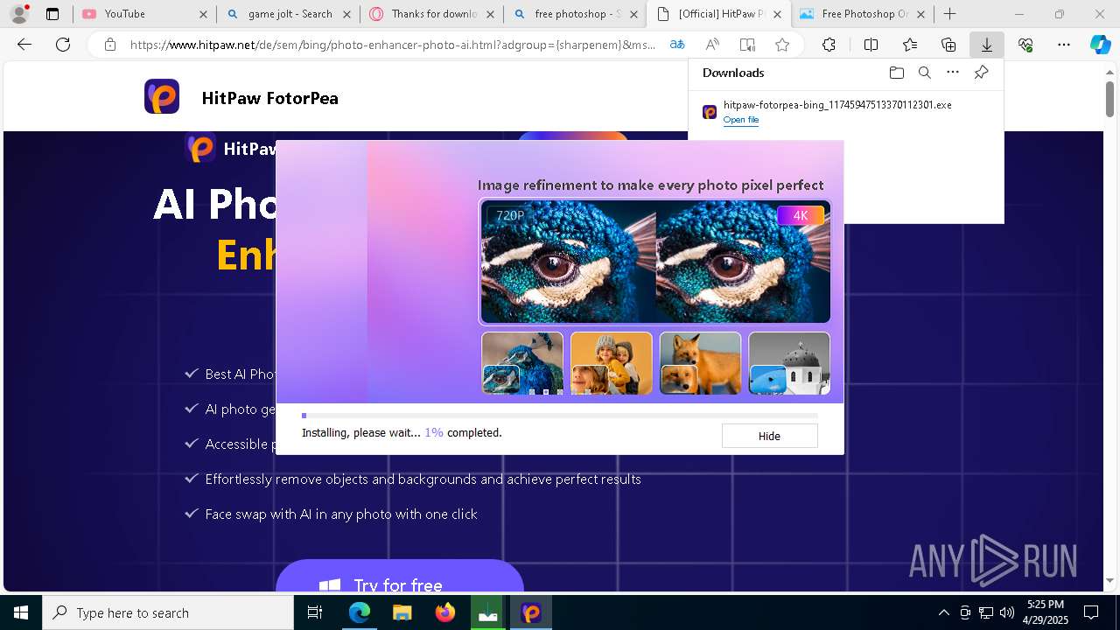Open the collections icon
This screenshot has width=1120, height=630.
(x=948, y=45)
